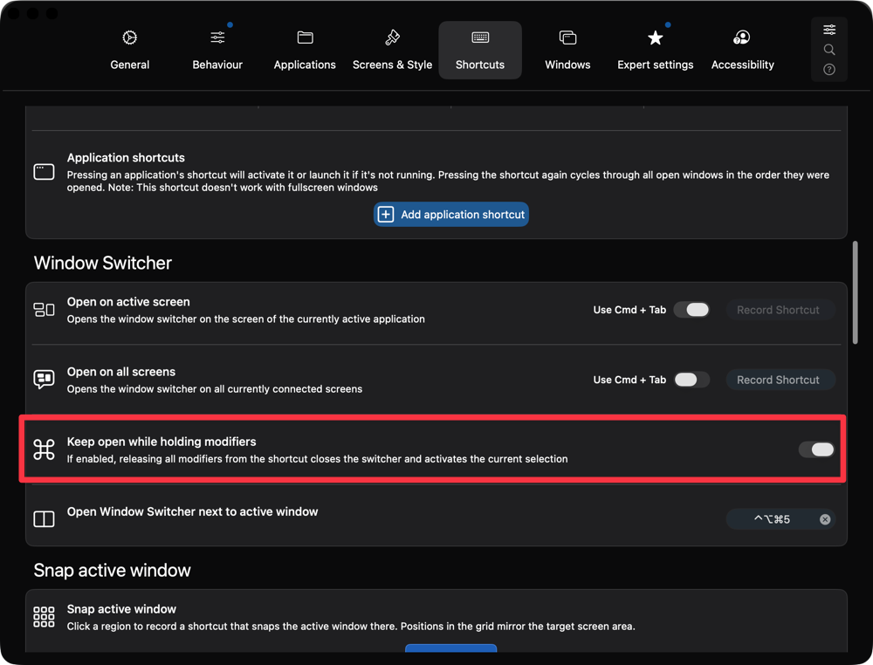
Task: Select the Shortcuts tab
Action: (x=480, y=50)
